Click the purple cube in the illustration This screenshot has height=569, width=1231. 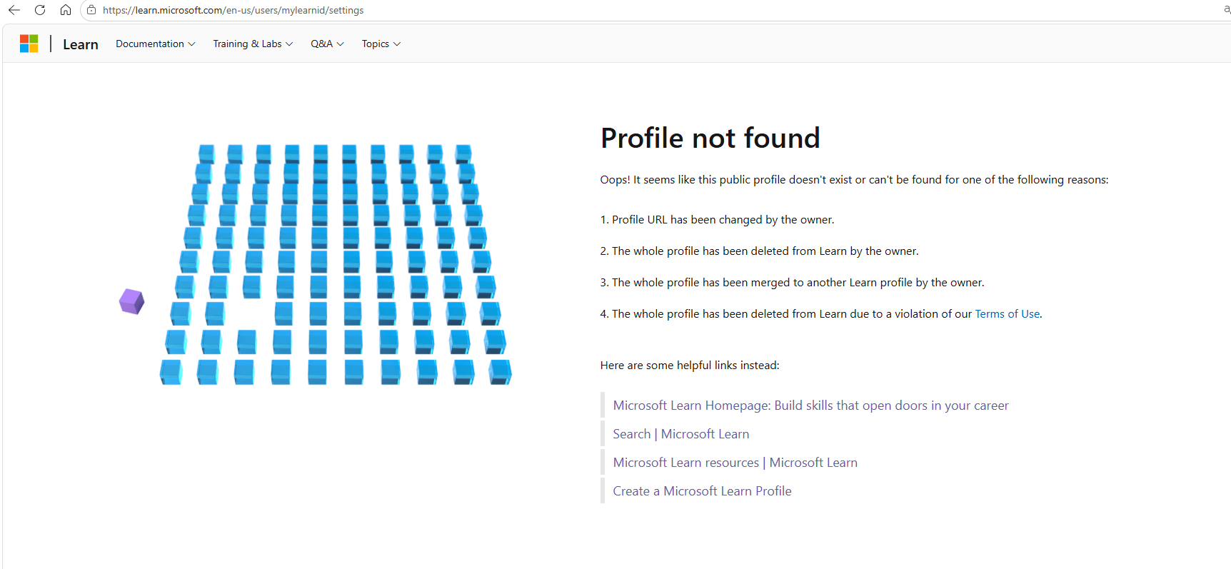click(131, 301)
